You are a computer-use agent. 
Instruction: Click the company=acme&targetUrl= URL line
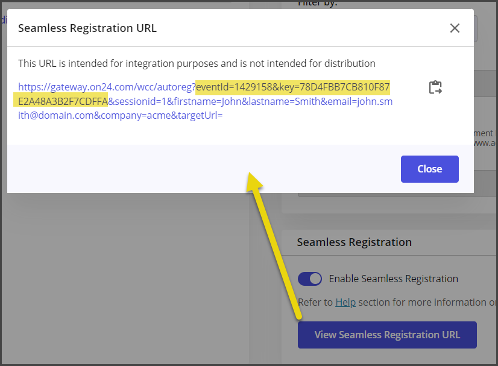pos(121,115)
